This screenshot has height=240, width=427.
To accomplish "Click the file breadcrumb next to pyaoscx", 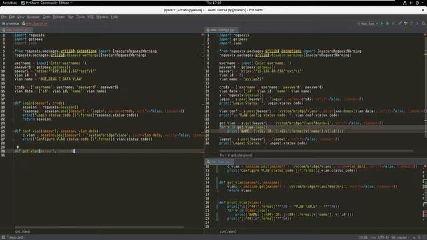I will [35, 24].
